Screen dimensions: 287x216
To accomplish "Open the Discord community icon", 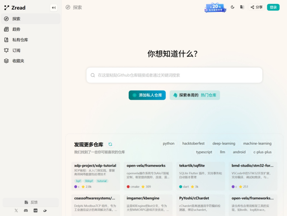I will [x=26, y=211].
